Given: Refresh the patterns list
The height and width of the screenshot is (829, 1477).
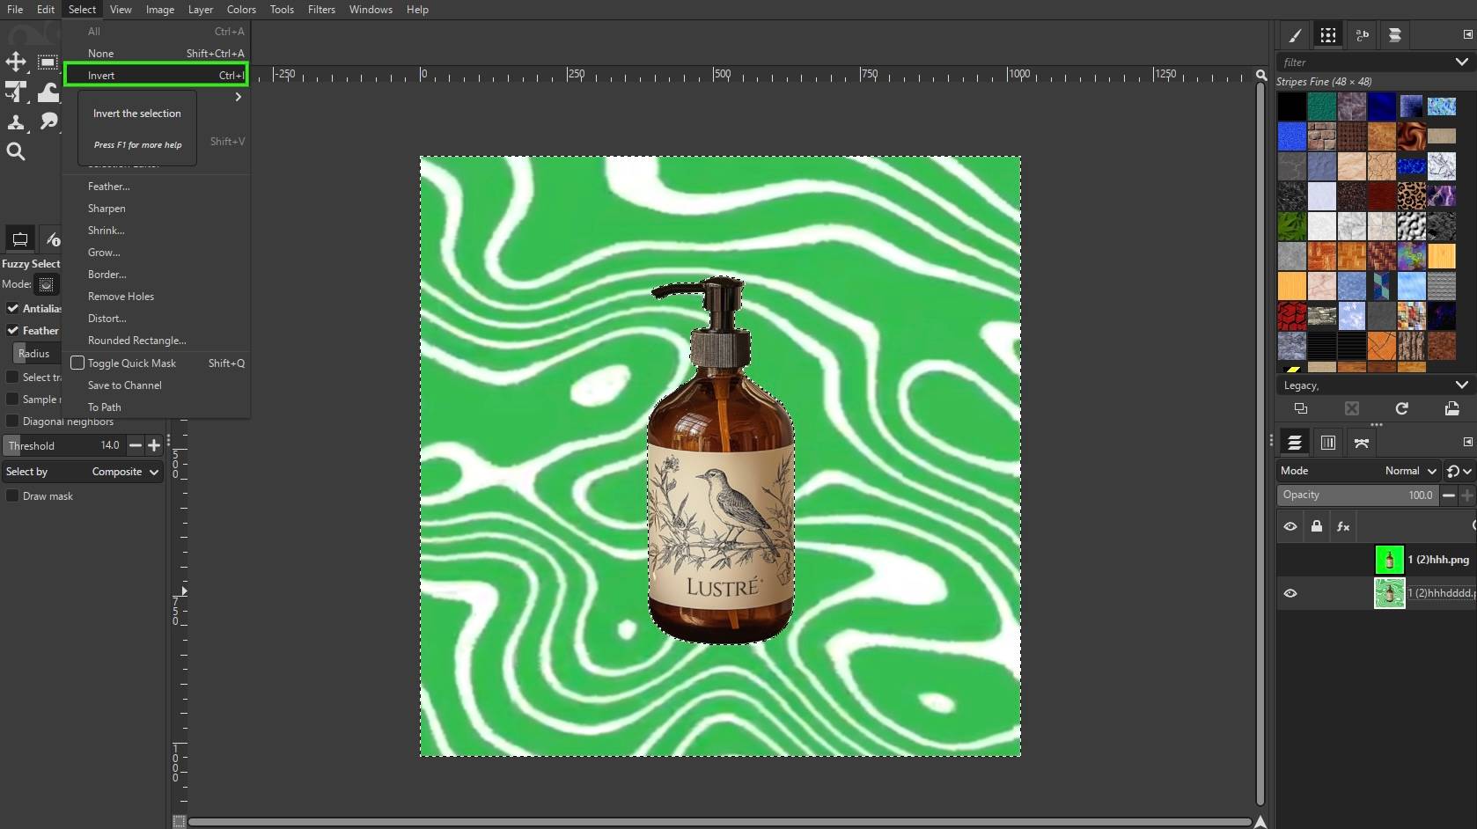Looking at the screenshot, I should (x=1402, y=408).
